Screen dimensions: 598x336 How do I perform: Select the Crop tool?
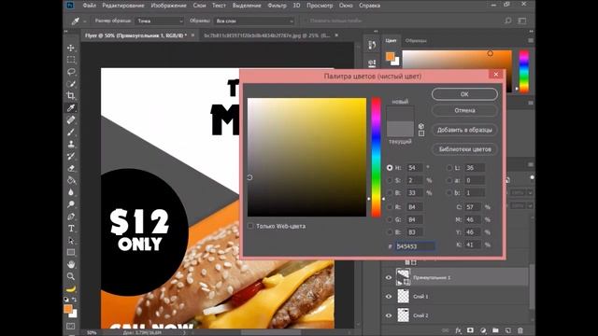71,95
